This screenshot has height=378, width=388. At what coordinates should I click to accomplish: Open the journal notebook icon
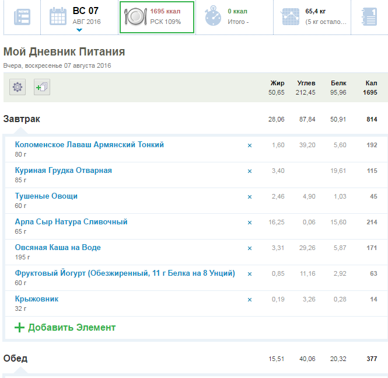click(370, 17)
